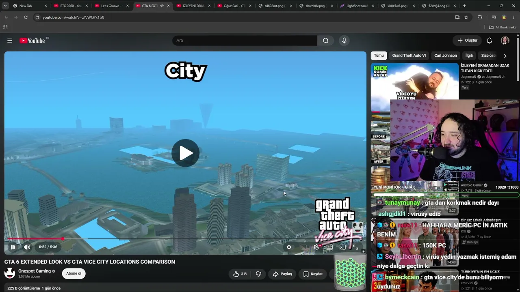This screenshot has width=520, height=292.
Task: Switch to the zhwhh0x.png browser tab
Action: coord(316,6)
